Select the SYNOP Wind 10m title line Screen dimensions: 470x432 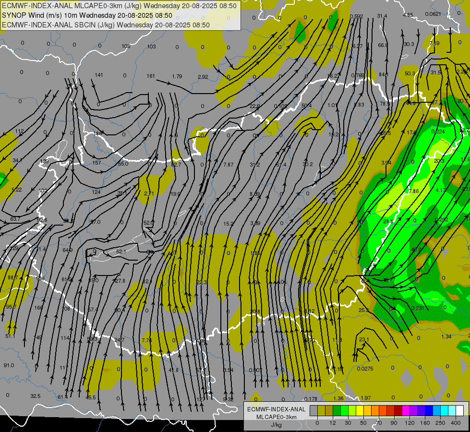(87, 15)
